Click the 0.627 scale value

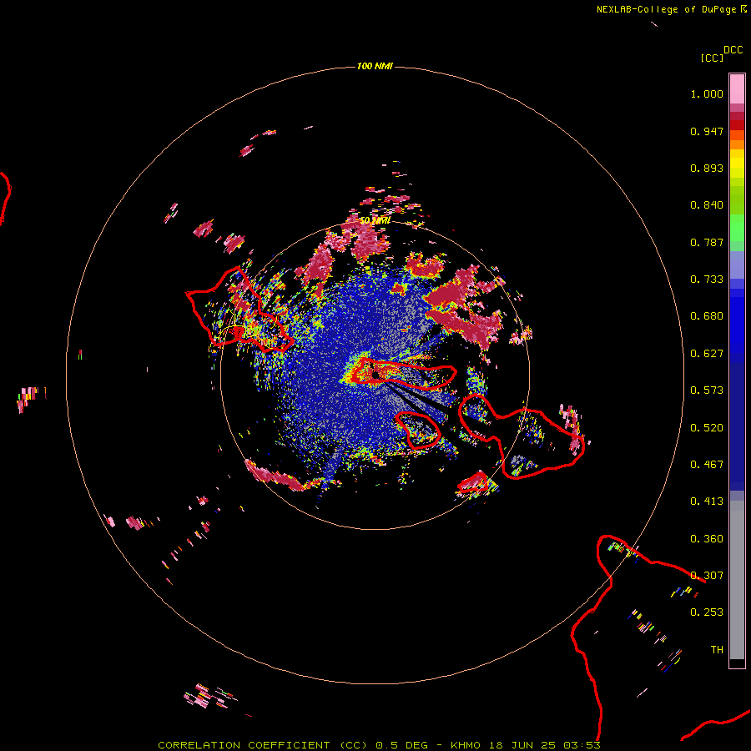coord(707,354)
